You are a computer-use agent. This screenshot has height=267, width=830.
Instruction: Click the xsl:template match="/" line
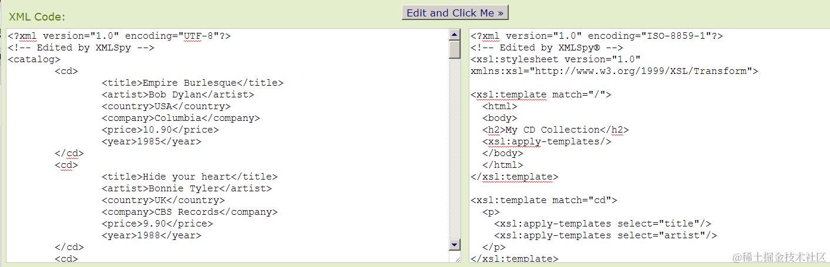point(541,94)
